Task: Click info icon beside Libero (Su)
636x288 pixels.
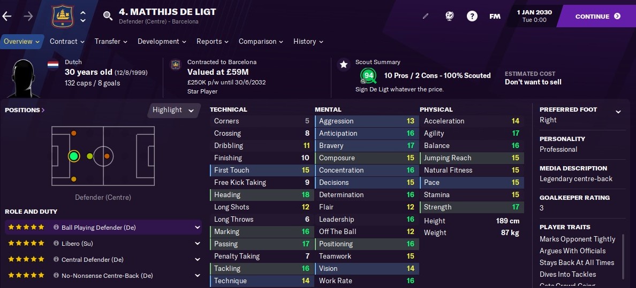Action: coord(56,244)
